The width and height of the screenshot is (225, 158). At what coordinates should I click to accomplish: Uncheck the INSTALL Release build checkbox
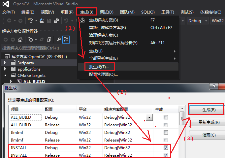[x=166, y=155]
